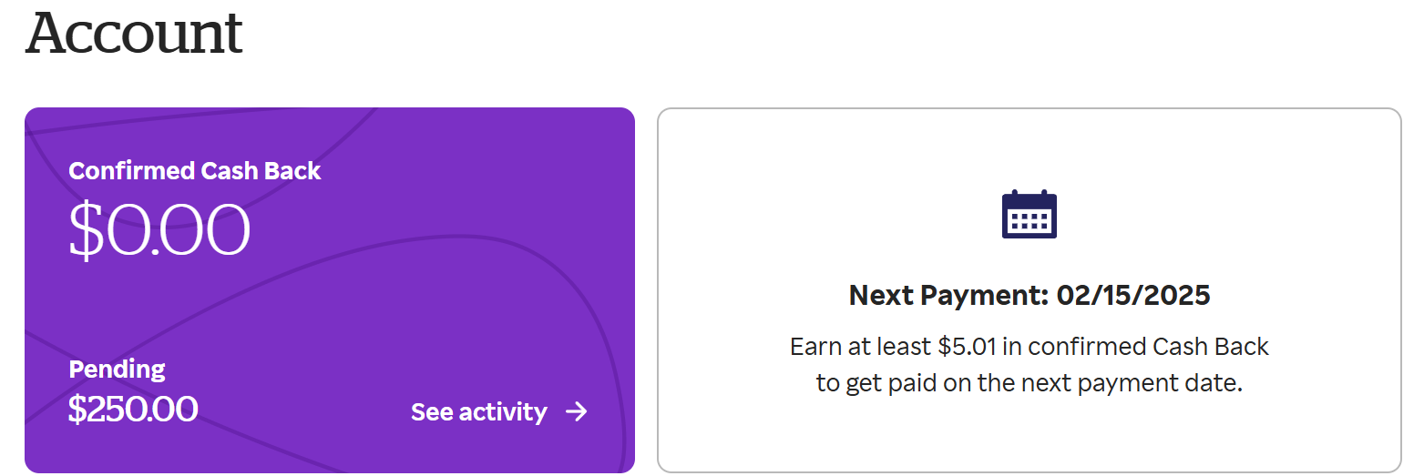The image size is (1424, 476).
Task: Click the Next Payment date heading
Action: click(1029, 296)
